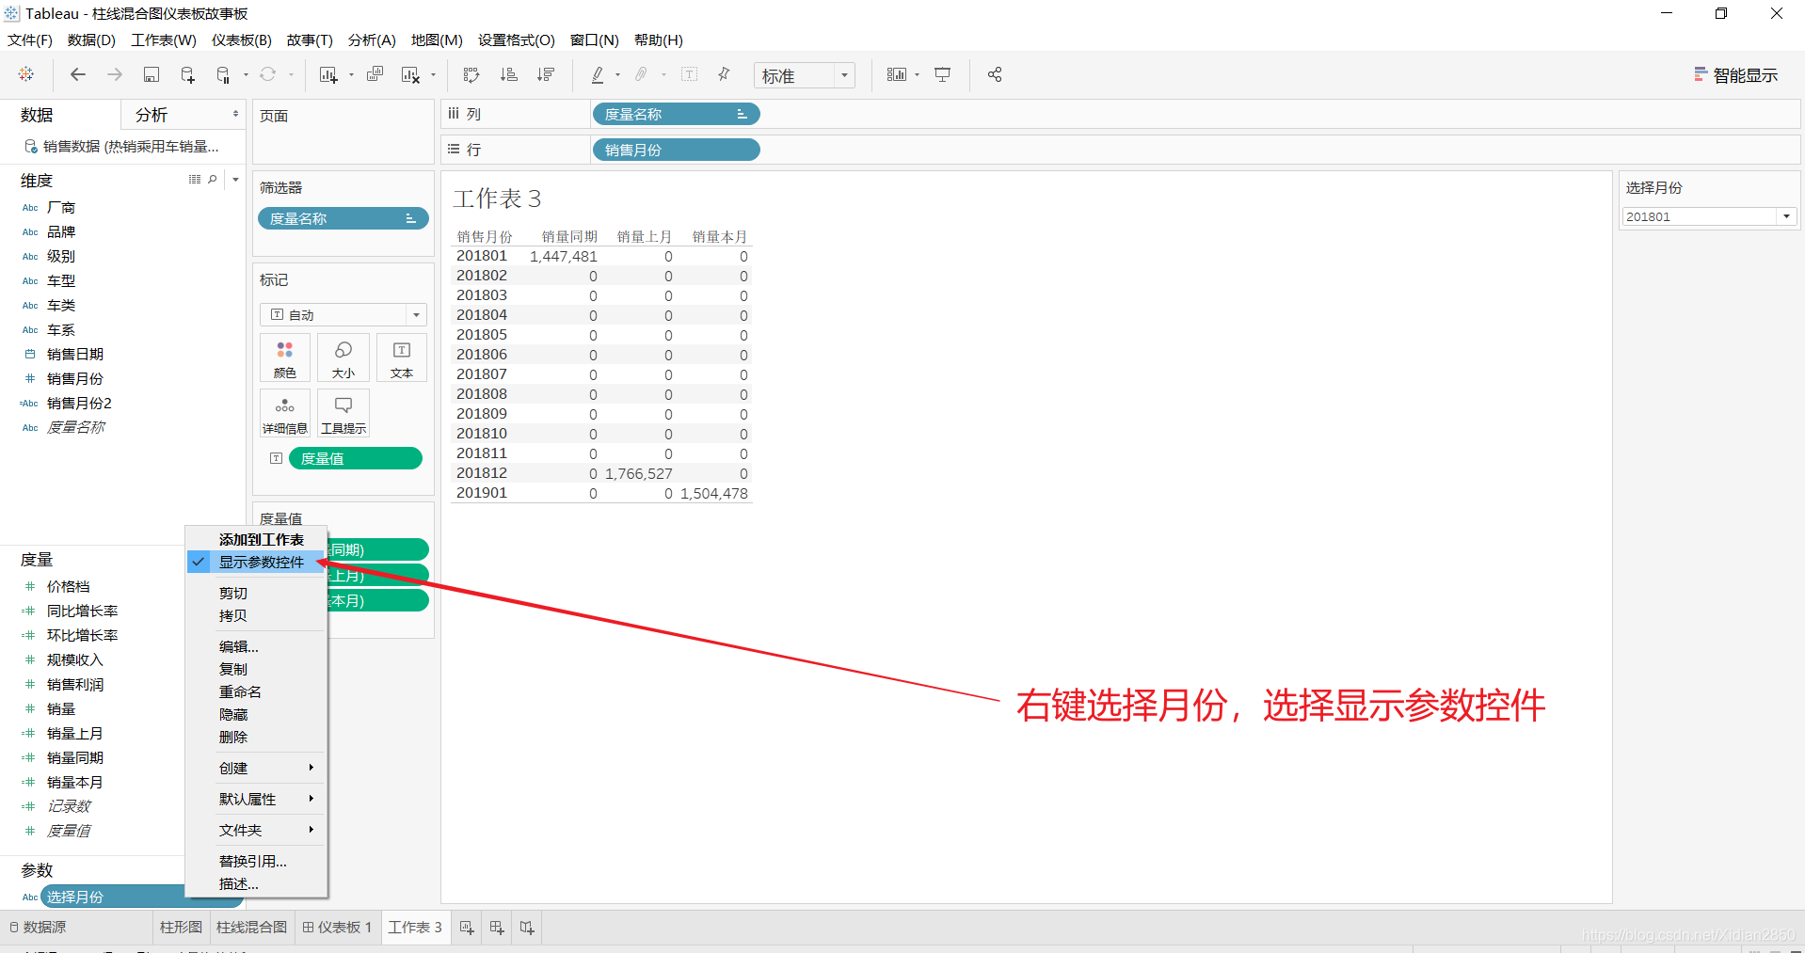Select 添加到工作表 in context menu
This screenshot has height=953, width=1805.
[x=262, y=539]
